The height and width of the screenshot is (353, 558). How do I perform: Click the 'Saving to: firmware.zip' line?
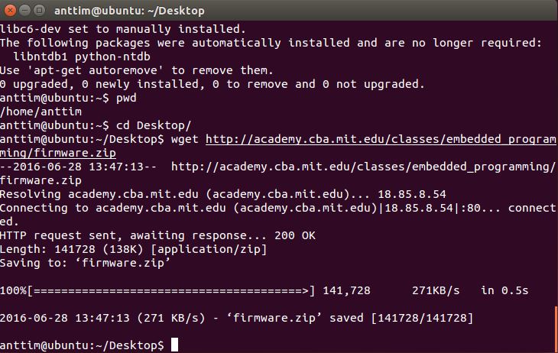coord(86,264)
